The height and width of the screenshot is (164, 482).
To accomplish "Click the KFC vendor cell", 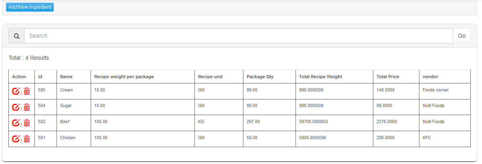I will (x=427, y=138).
